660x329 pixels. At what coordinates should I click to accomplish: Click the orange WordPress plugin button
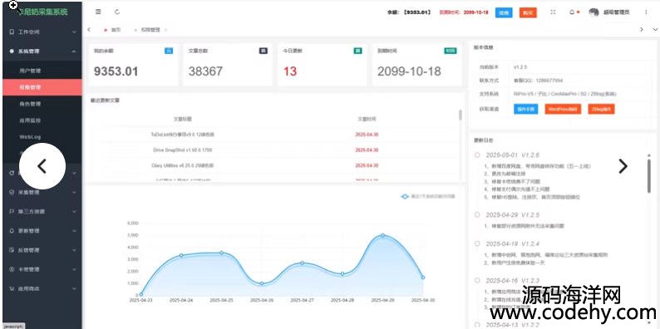[x=563, y=109]
